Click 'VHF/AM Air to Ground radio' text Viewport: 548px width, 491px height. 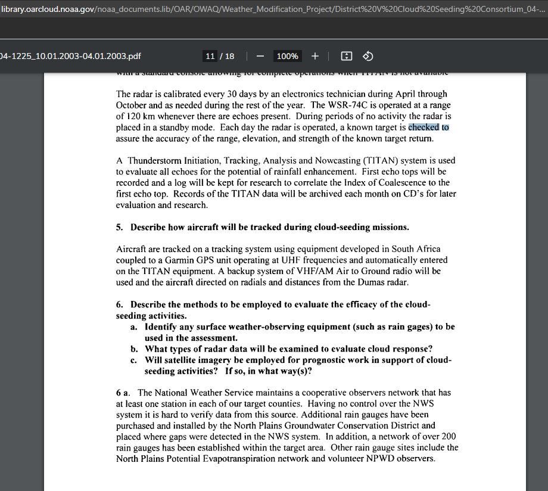355,271
